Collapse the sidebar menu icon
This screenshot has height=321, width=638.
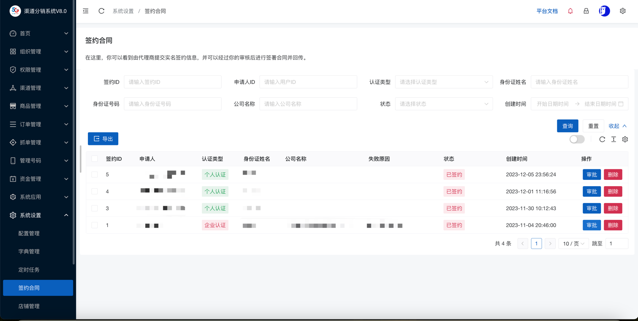click(x=86, y=11)
